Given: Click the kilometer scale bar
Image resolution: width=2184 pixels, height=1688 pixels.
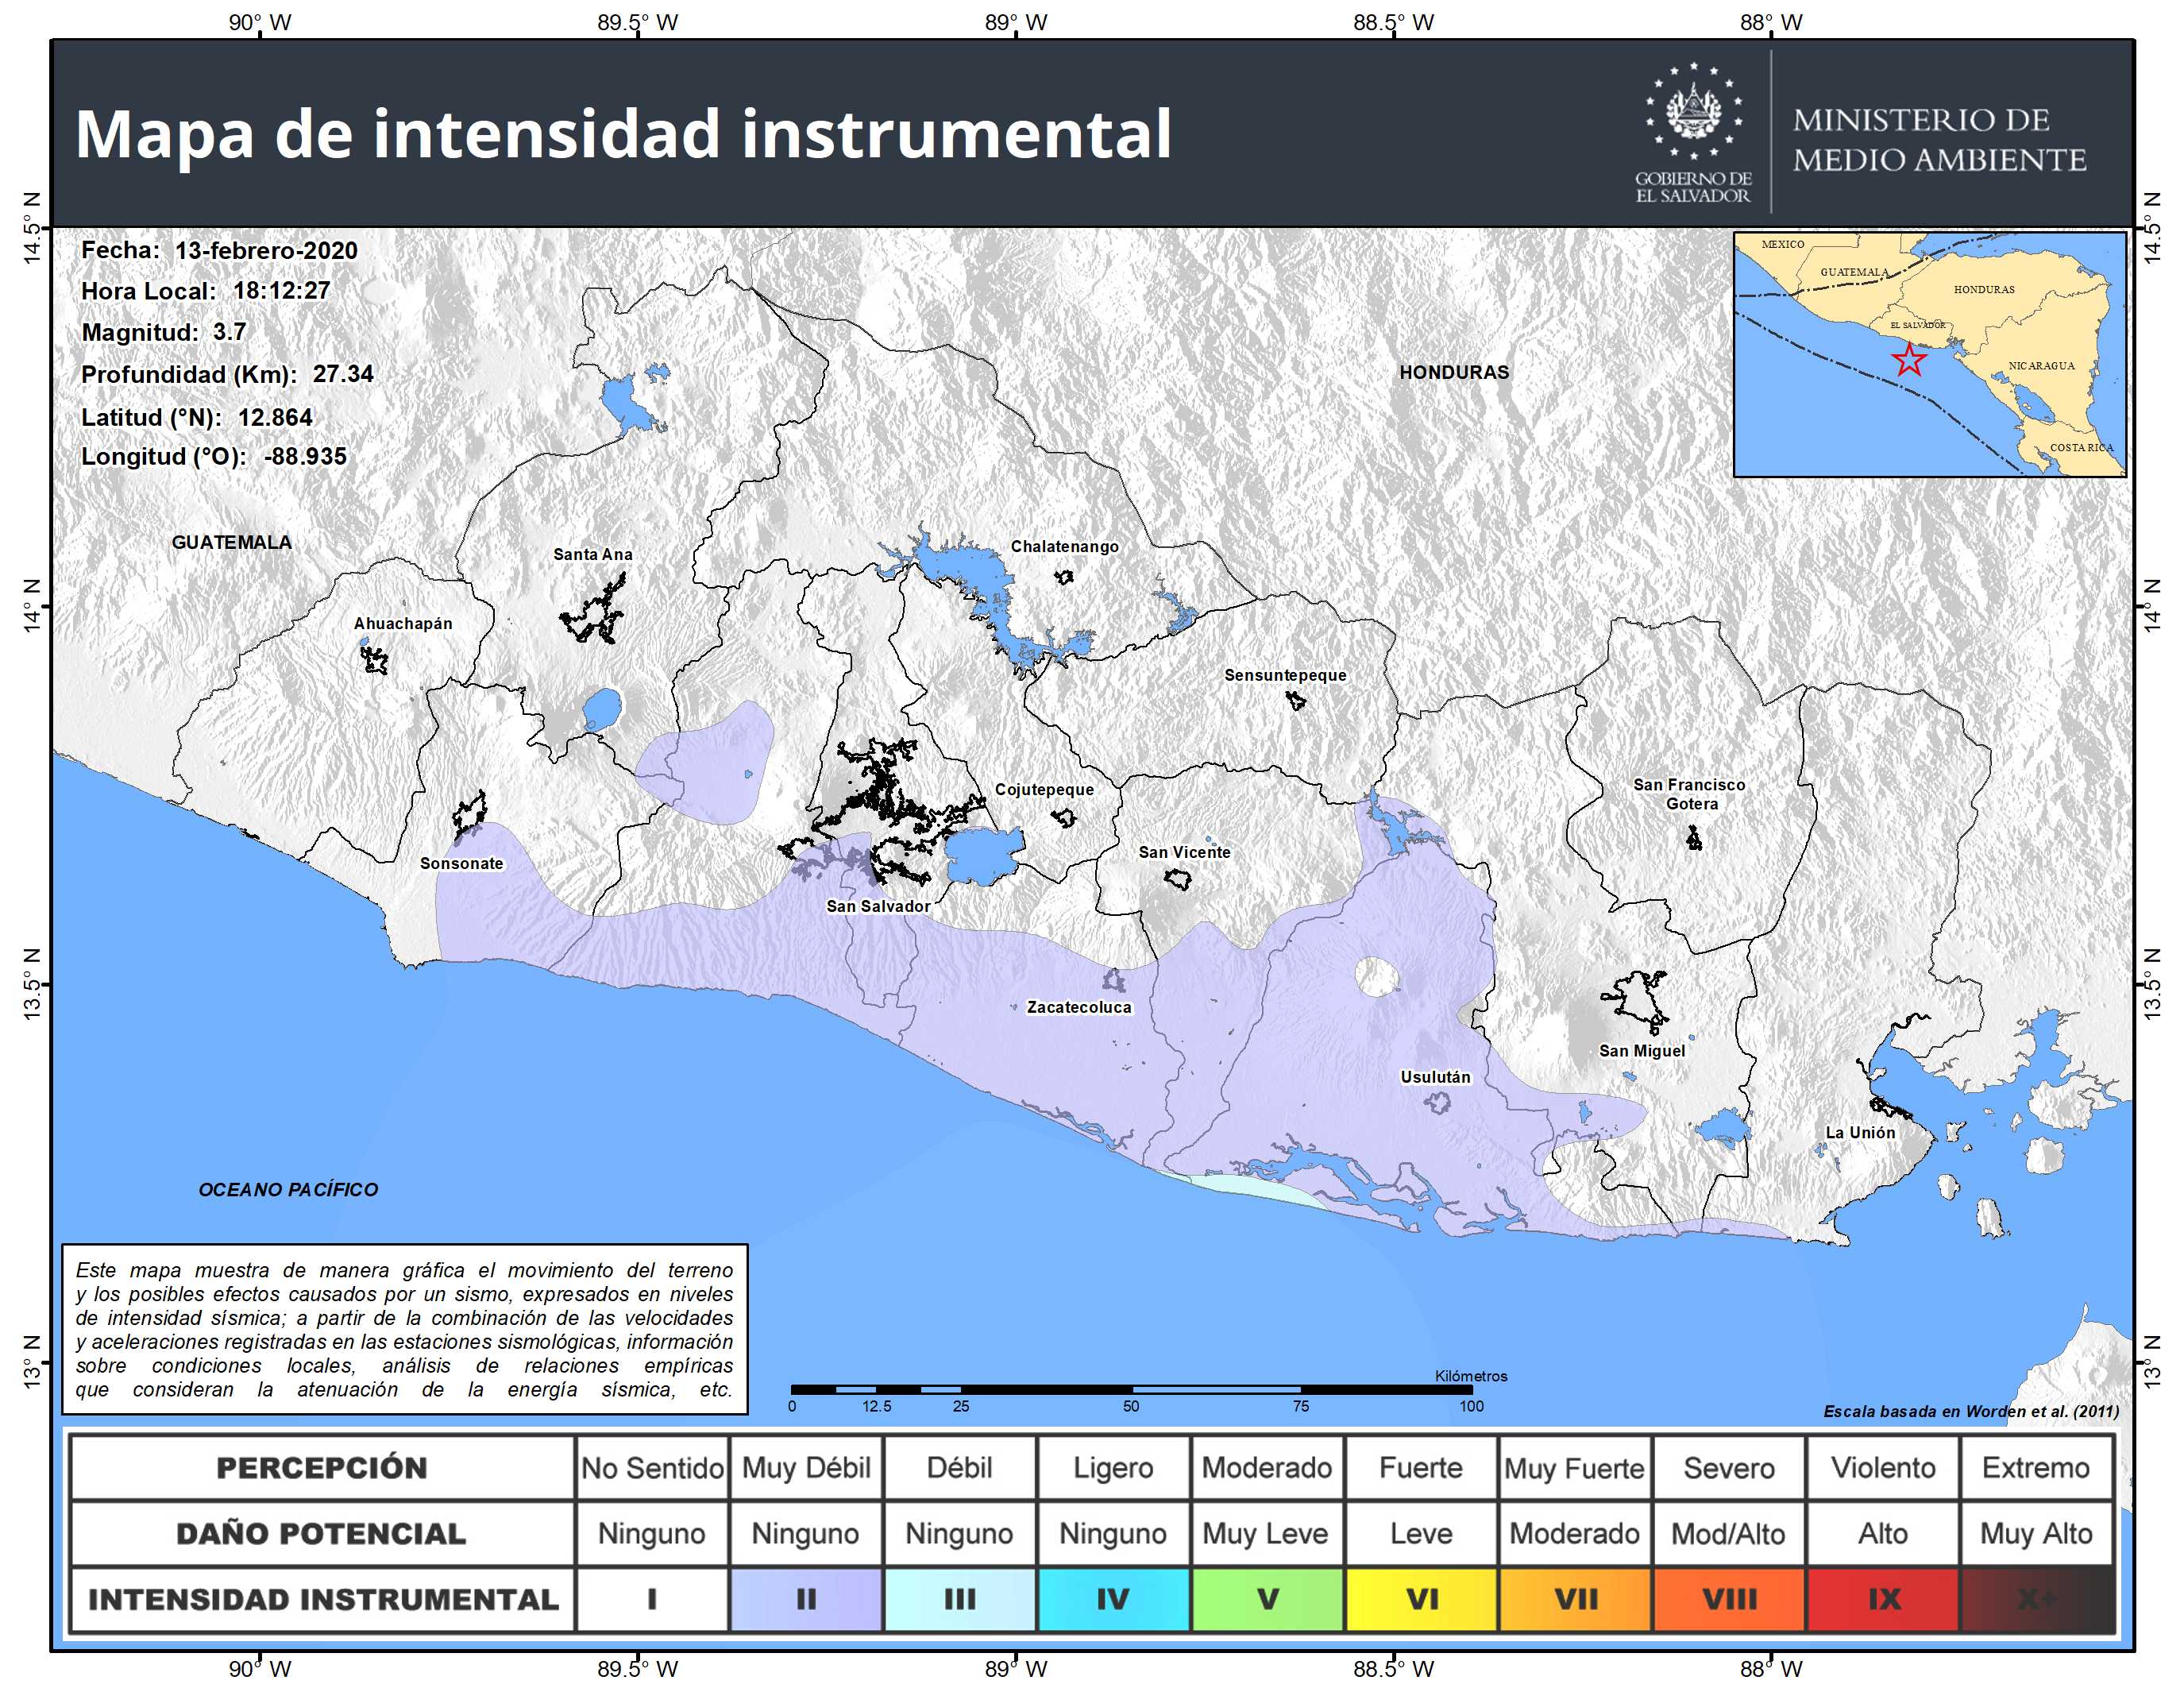Looking at the screenshot, I should point(1130,1389).
